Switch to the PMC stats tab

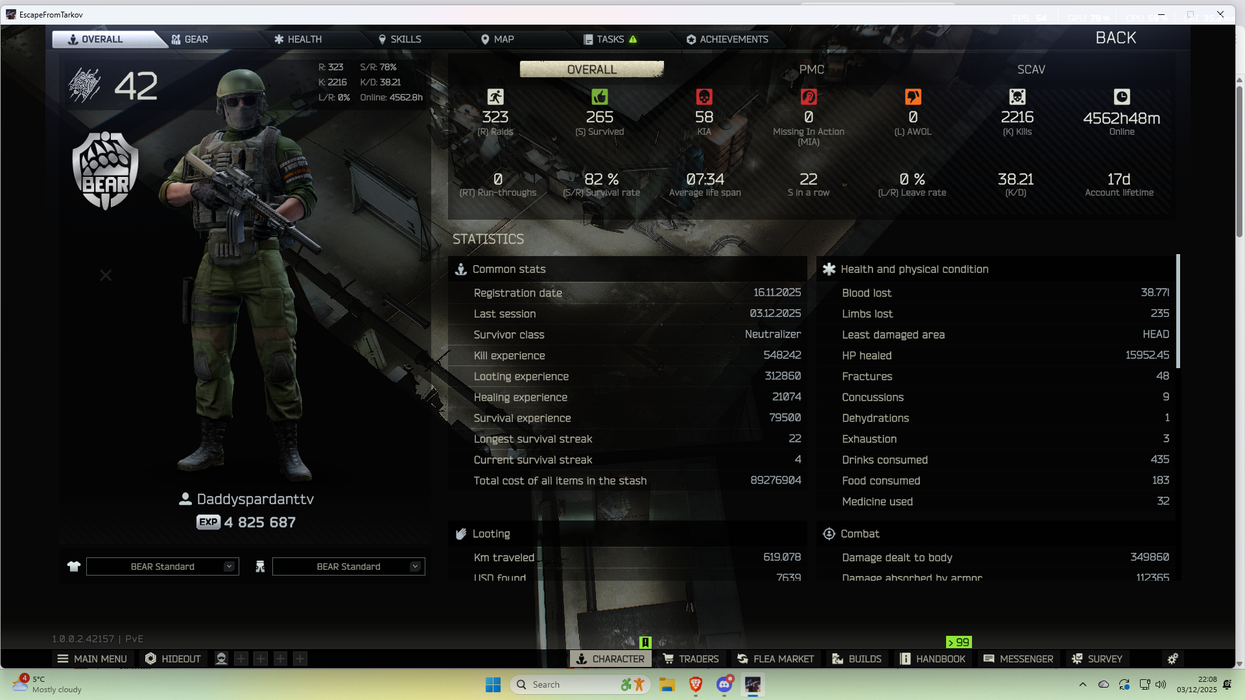(x=811, y=69)
